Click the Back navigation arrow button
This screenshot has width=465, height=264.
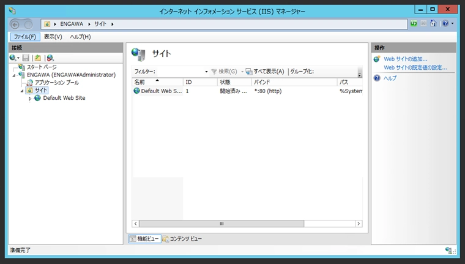[x=15, y=25]
